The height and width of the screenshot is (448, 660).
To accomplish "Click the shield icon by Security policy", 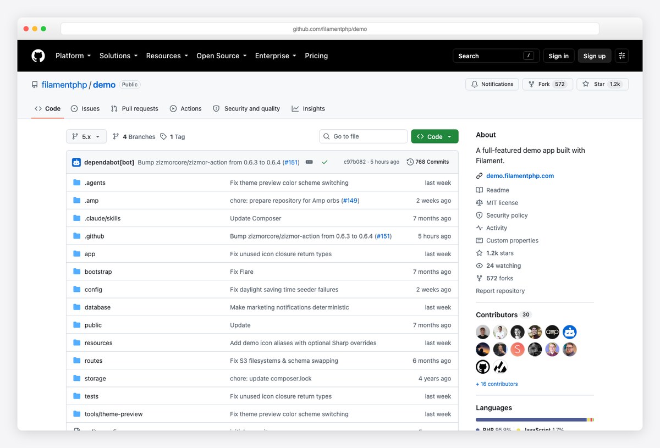I will (480, 215).
